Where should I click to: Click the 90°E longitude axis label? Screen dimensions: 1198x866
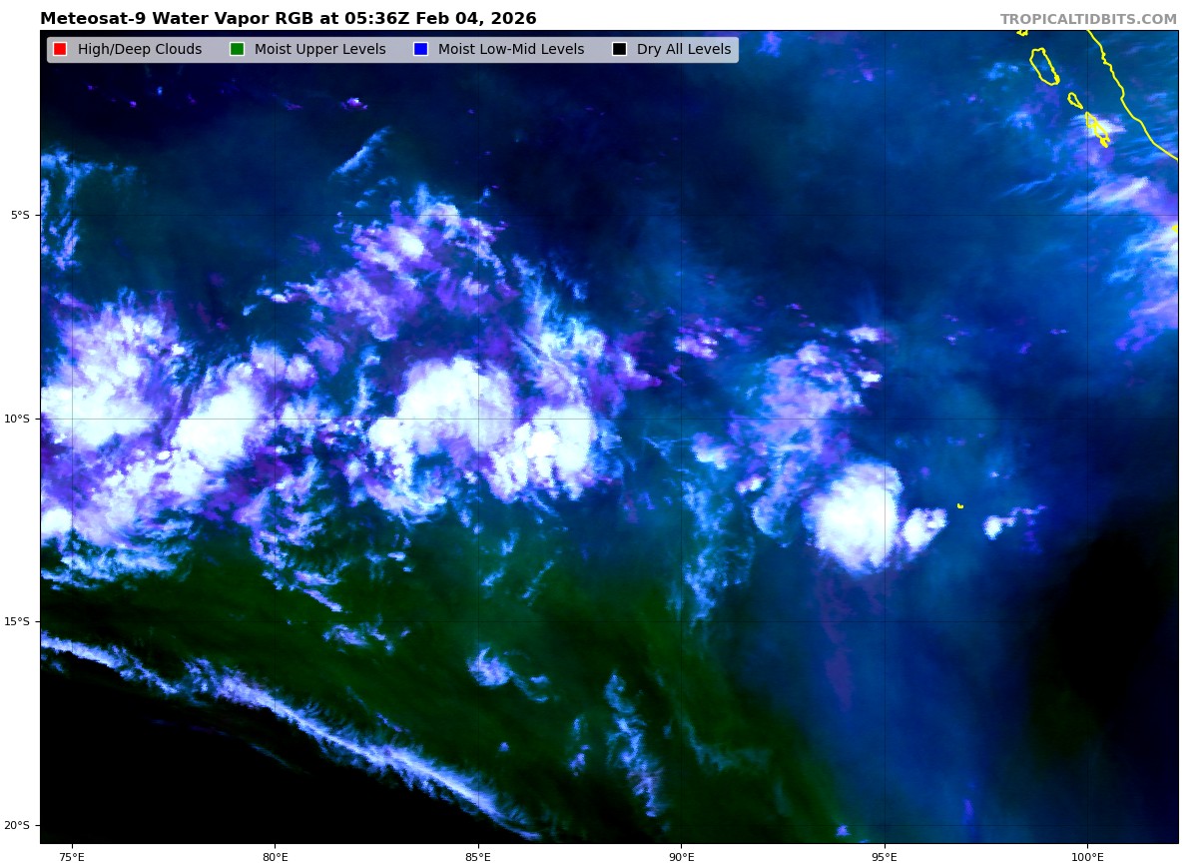click(x=681, y=856)
